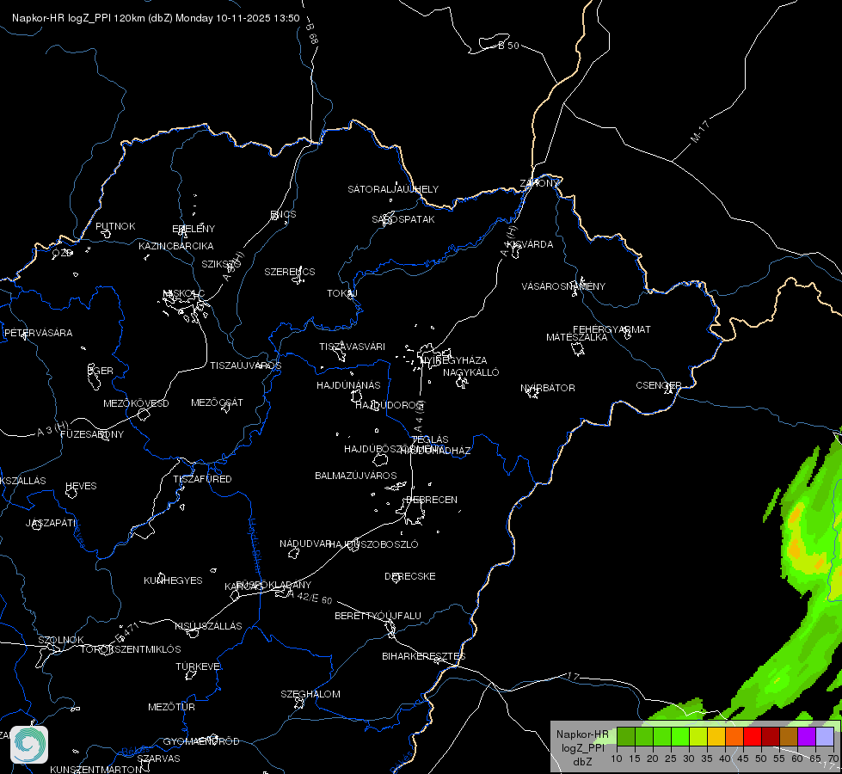The width and height of the screenshot is (842, 774).
Task: Click the 'MÁTÉSZALKA' town label
Action: click(x=577, y=337)
